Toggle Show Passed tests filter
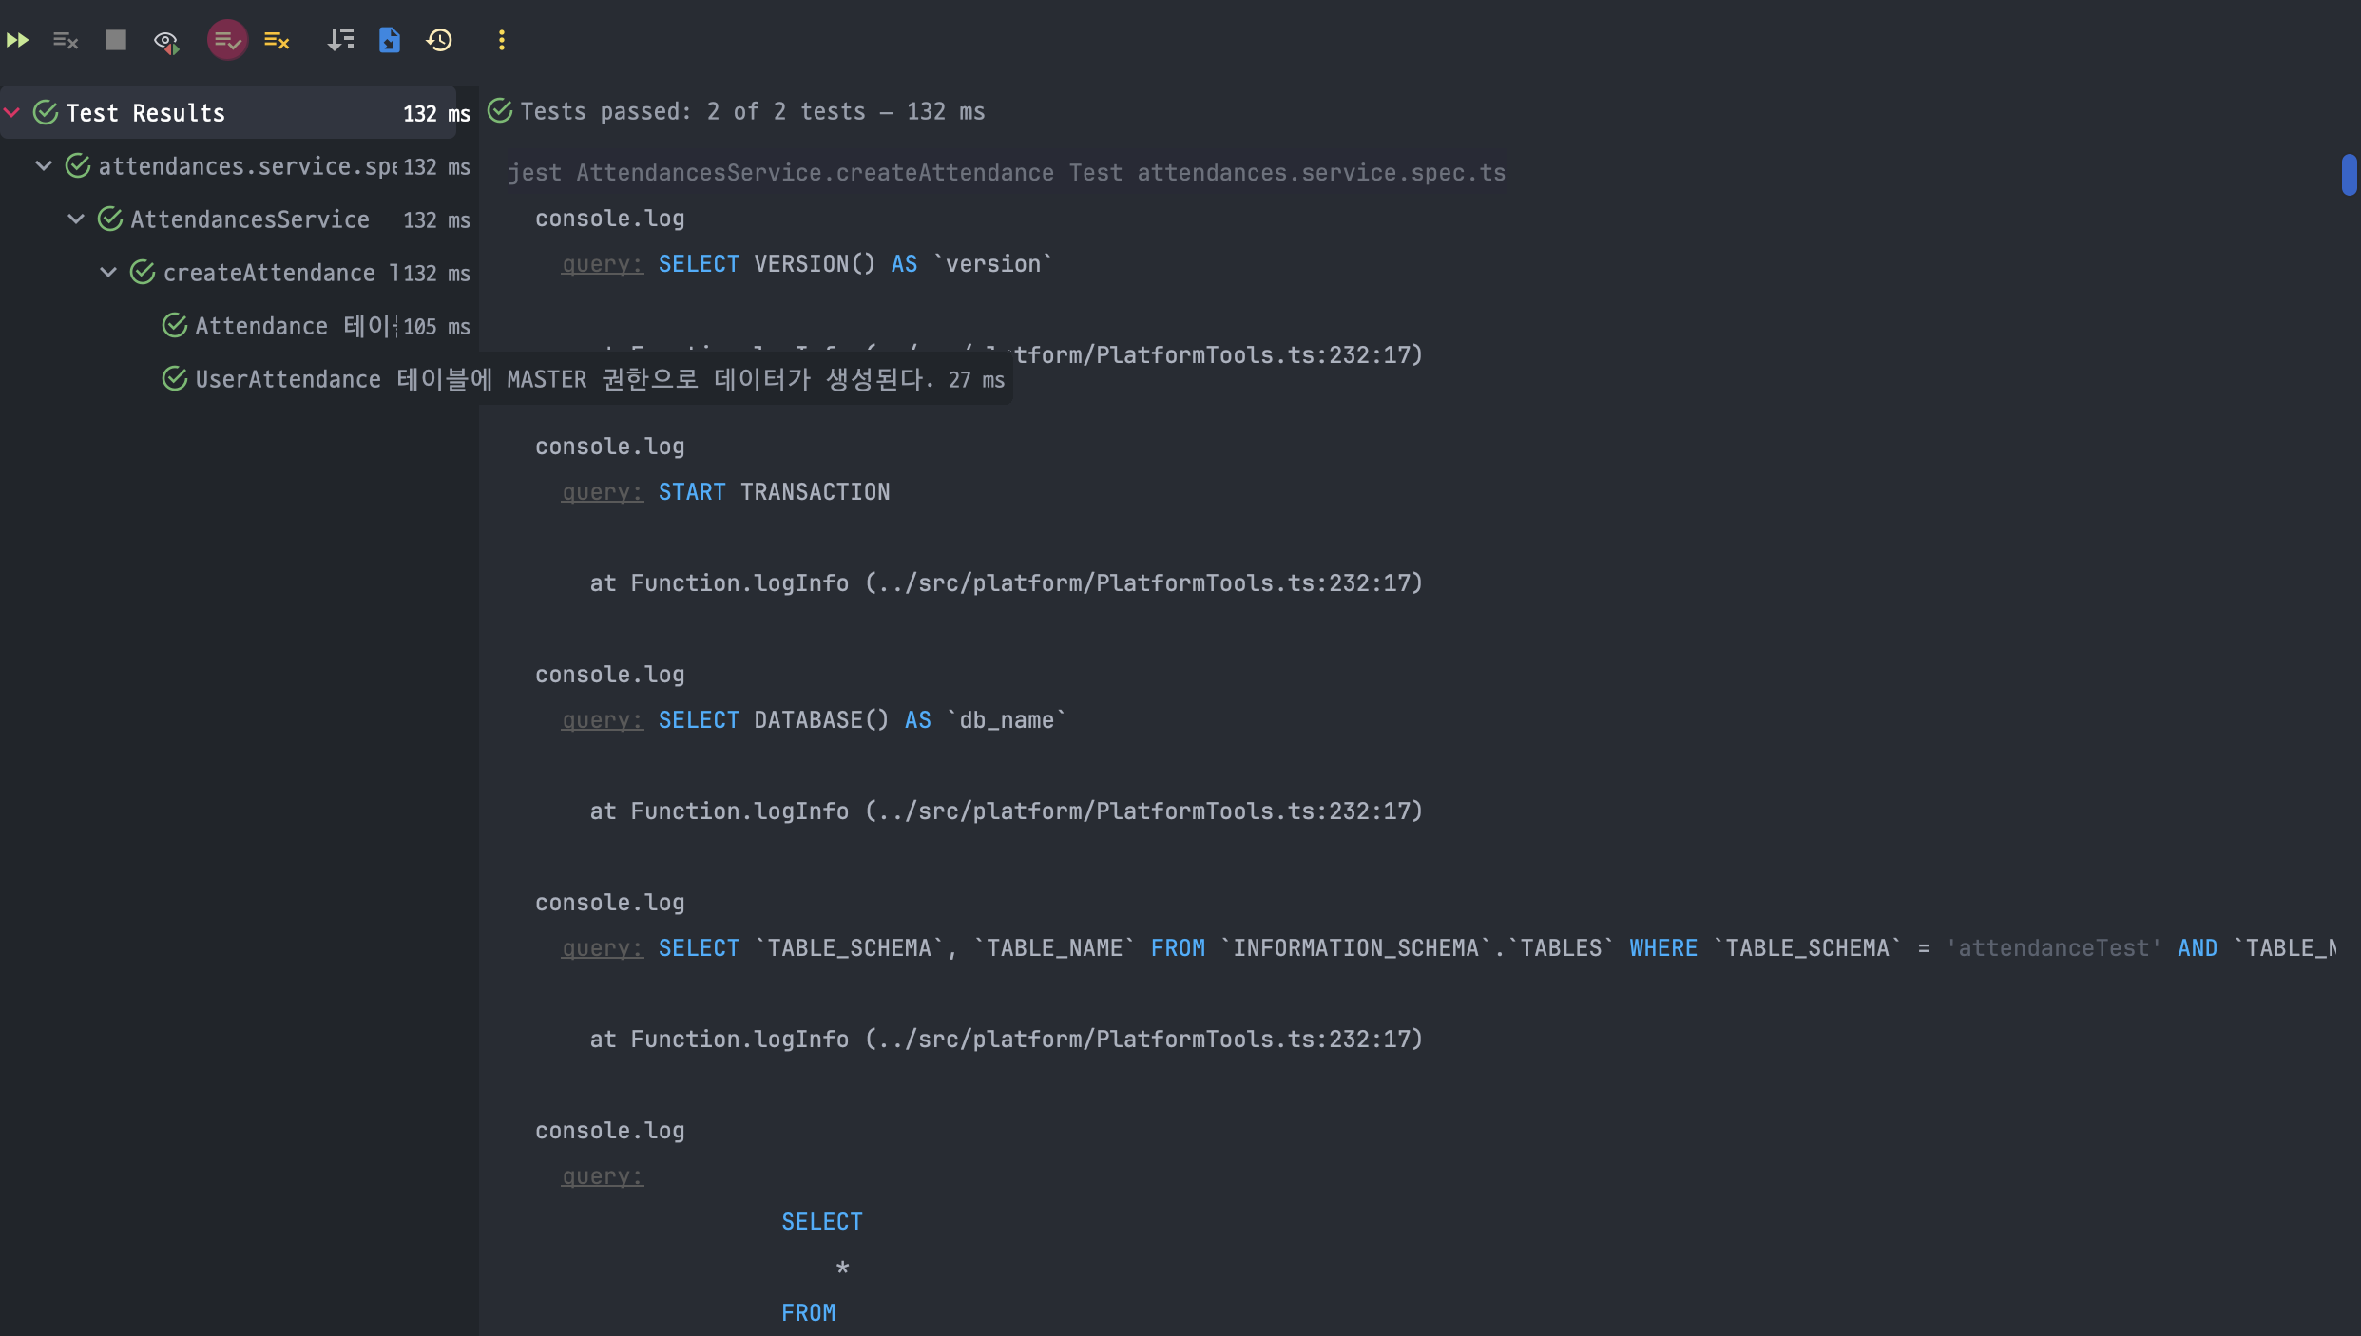Screen dimensions: 2361x1336 click(227, 40)
